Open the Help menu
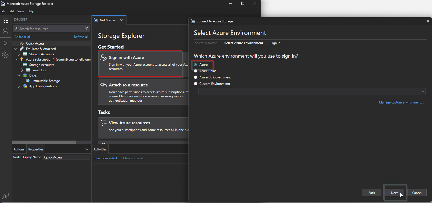Image resolution: width=432 pixels, height=203 pixels. 31,11
